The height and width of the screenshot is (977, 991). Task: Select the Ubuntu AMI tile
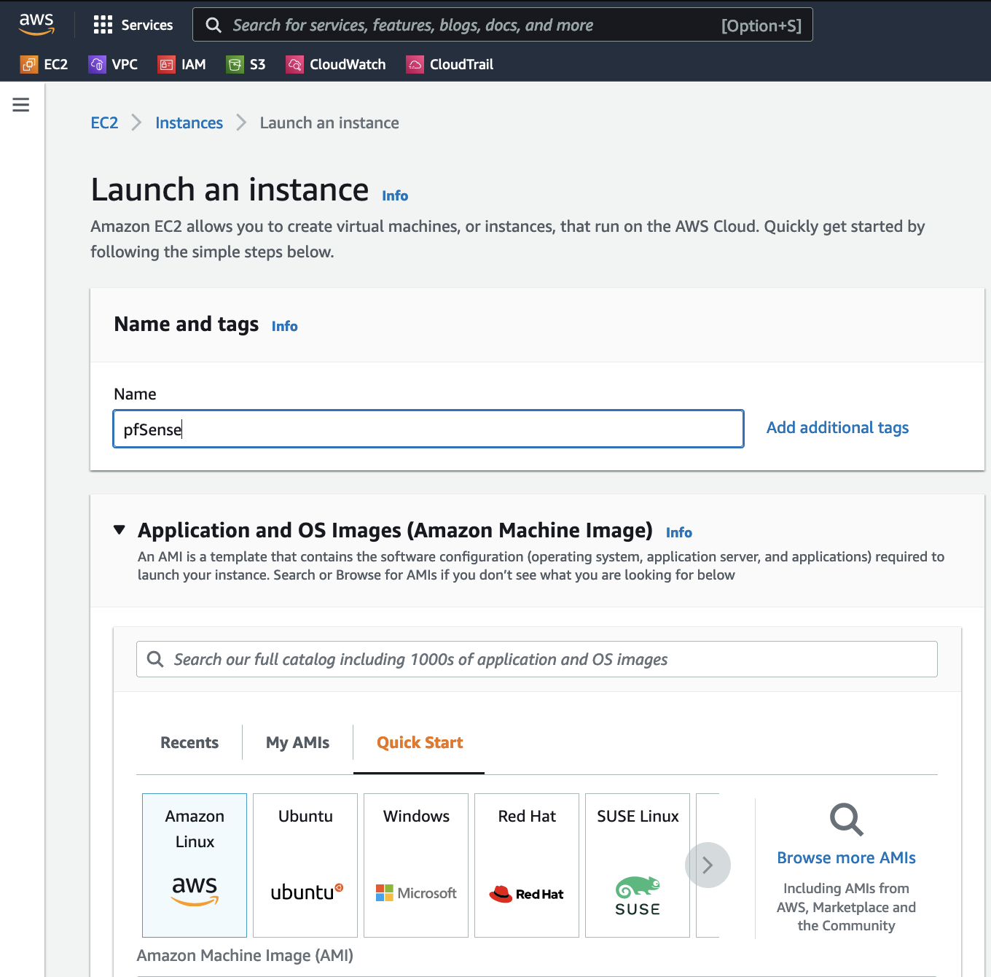tap(305, 865)
